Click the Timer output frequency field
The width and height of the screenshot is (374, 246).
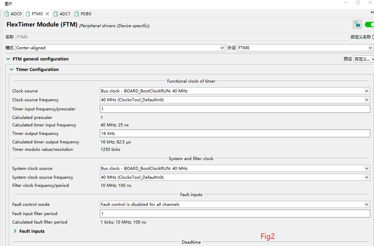point(235,134)
